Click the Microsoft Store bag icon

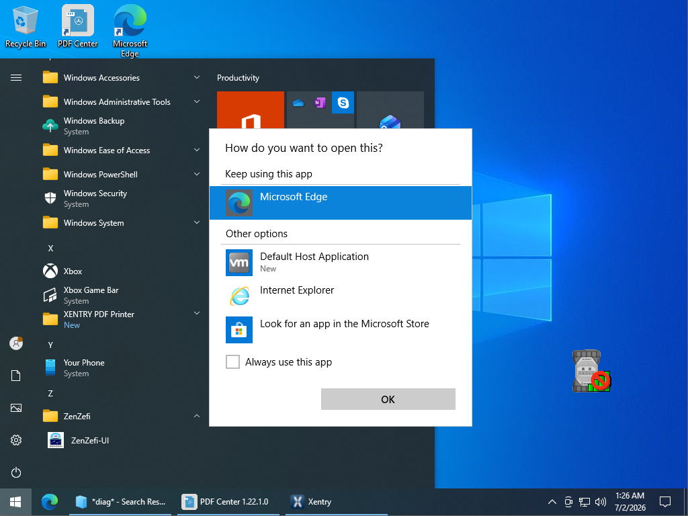[x=239, y=329]
